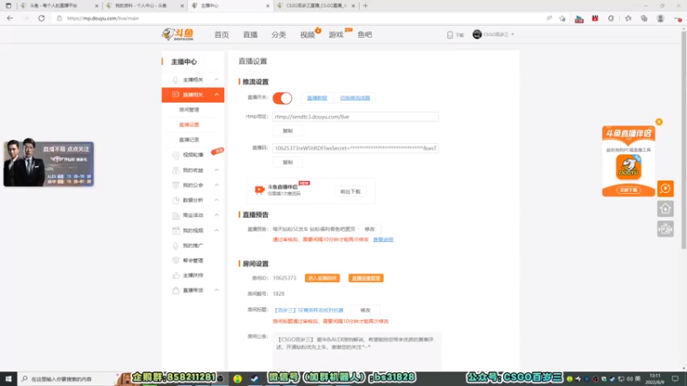
Task: Open 游戏 in top navigation
Action: click(x=336, y=34)
